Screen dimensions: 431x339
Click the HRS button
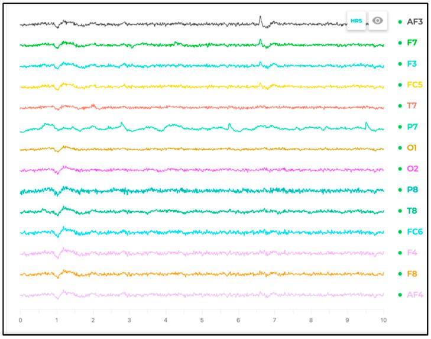[x=357, y=21]
